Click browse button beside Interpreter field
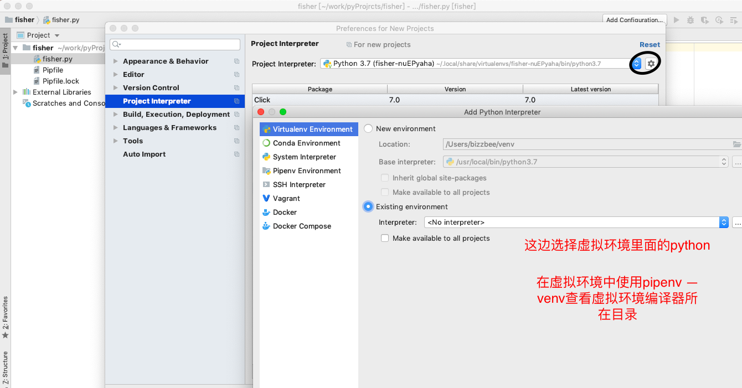This screenshot has width=742, height=388. [x=737, y=222]
